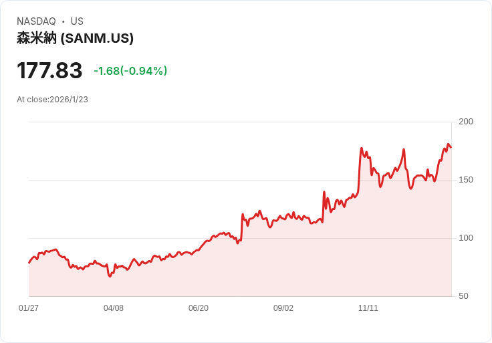Click the price line peak above 11/11

pos(362,148)
